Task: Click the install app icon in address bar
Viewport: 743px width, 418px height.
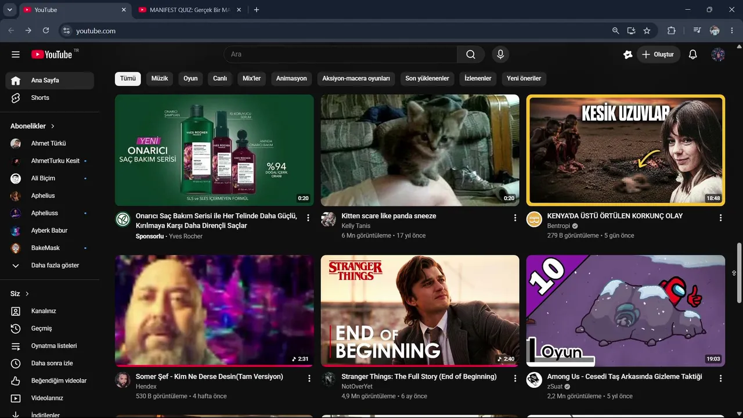Action: pyautogui.click(x=631, y=31)
